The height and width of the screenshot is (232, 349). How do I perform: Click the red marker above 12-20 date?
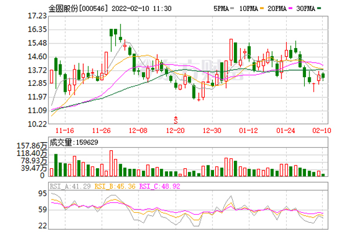(x=176, y=119)
